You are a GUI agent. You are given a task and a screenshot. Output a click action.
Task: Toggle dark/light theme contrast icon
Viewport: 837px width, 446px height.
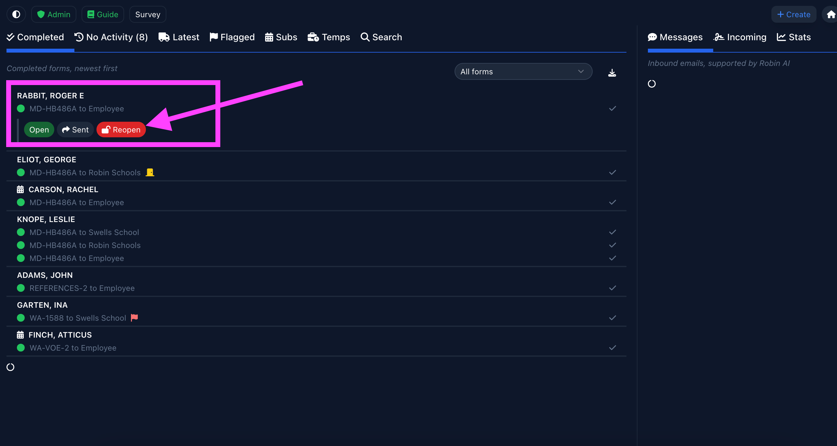coord(16,14)
